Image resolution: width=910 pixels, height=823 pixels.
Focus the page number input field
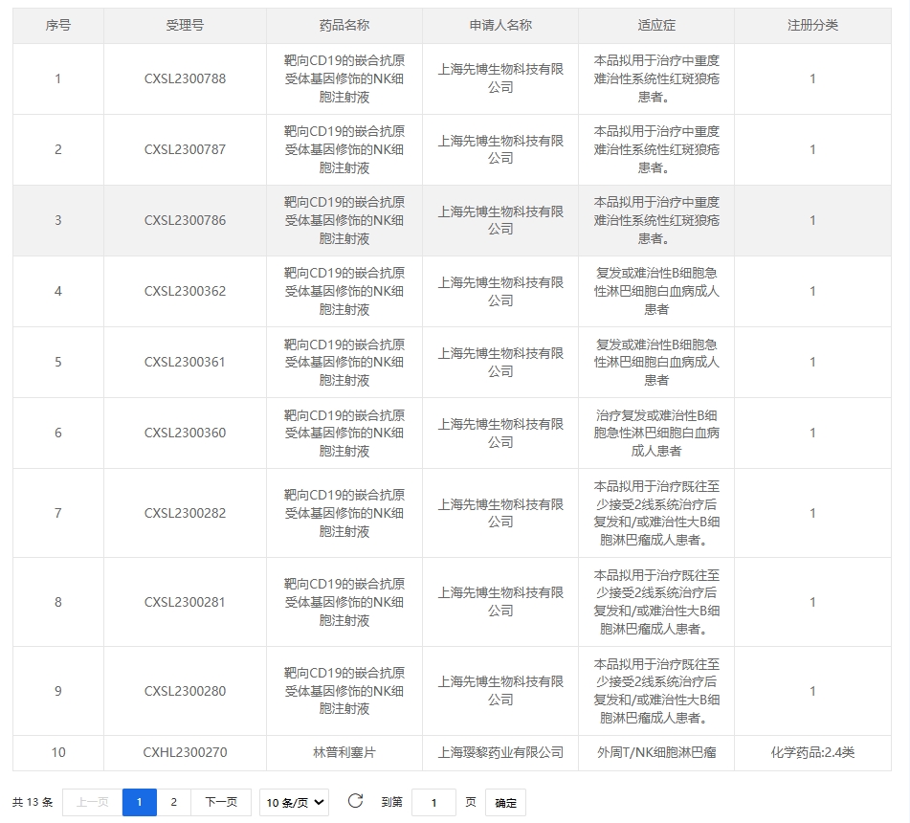pos(433,803)
